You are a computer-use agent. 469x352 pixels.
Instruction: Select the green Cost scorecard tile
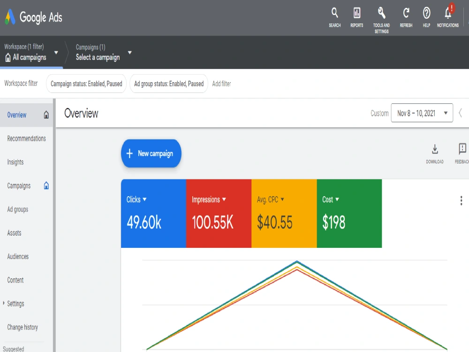point(349,214)
